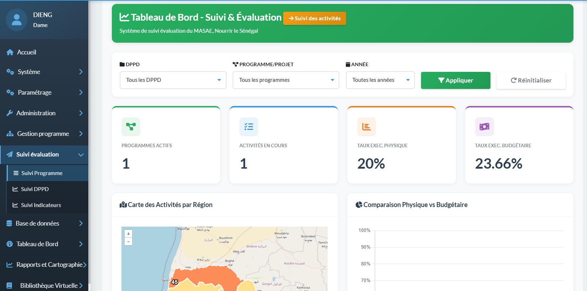Click the Programmes Actifs green diagram icon
The image size is (587, 291).
pyautogui.click(x=131, y=127)
